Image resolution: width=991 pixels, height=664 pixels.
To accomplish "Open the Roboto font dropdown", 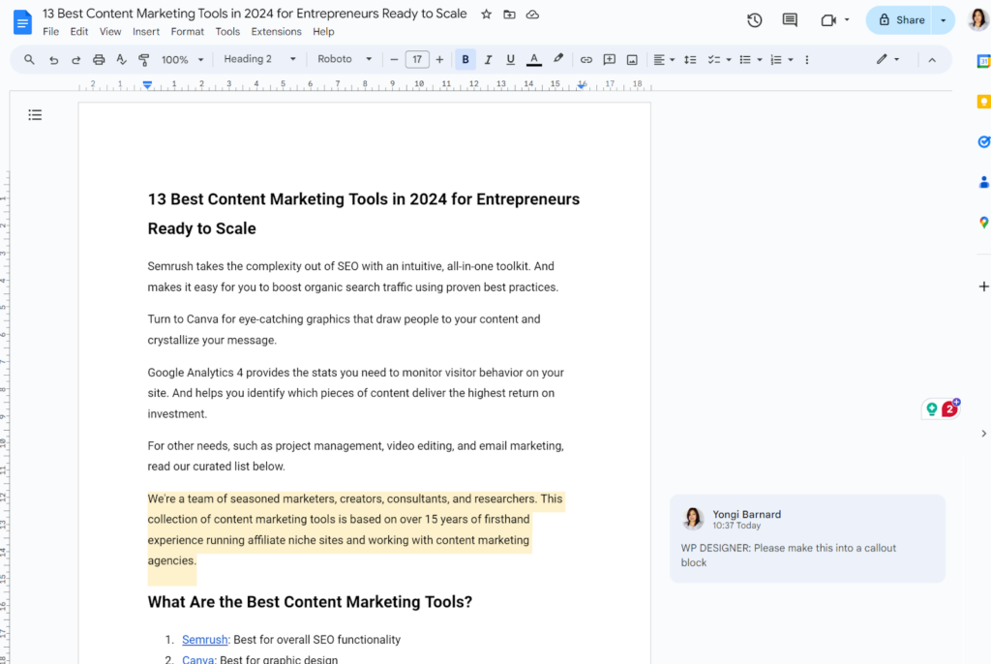I will 344,60.
